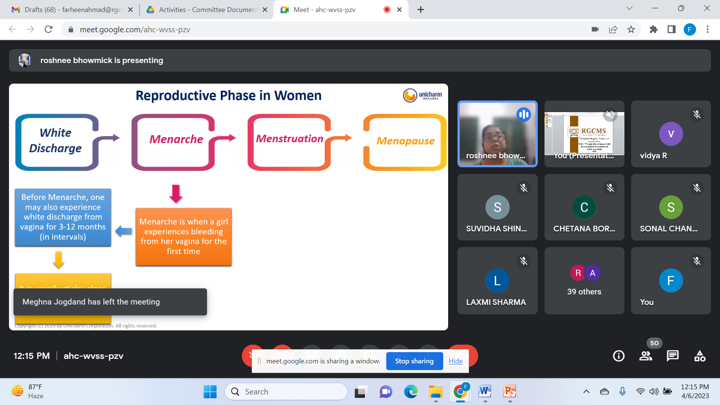
Task: Toggle the system tray microphone indicator
Action: [622, 391]
